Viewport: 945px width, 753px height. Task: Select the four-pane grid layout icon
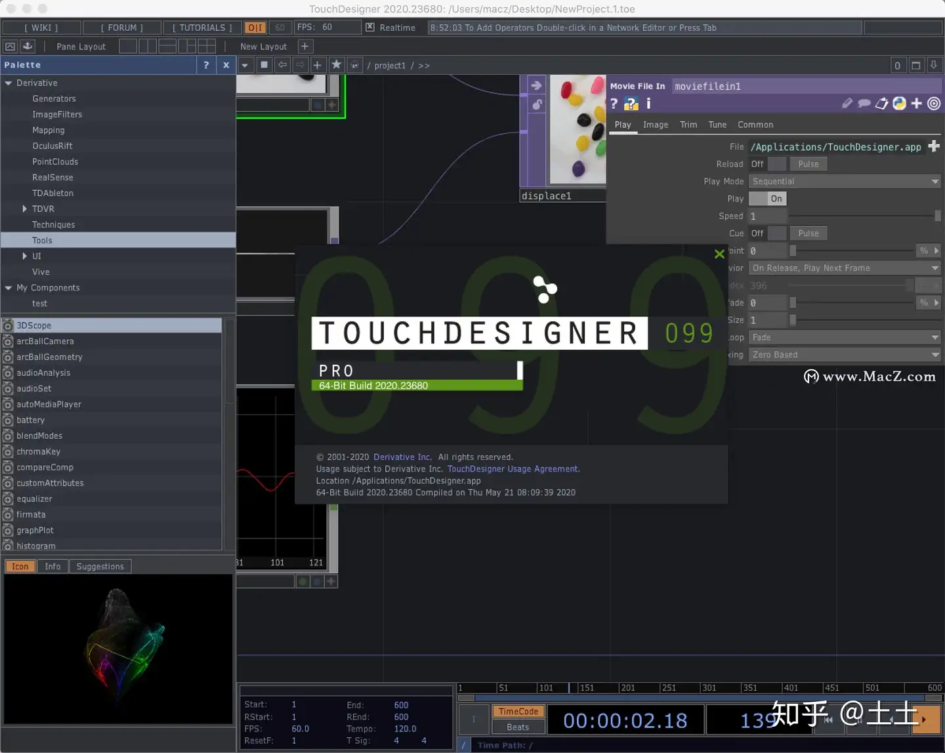[x=207, y=46]
